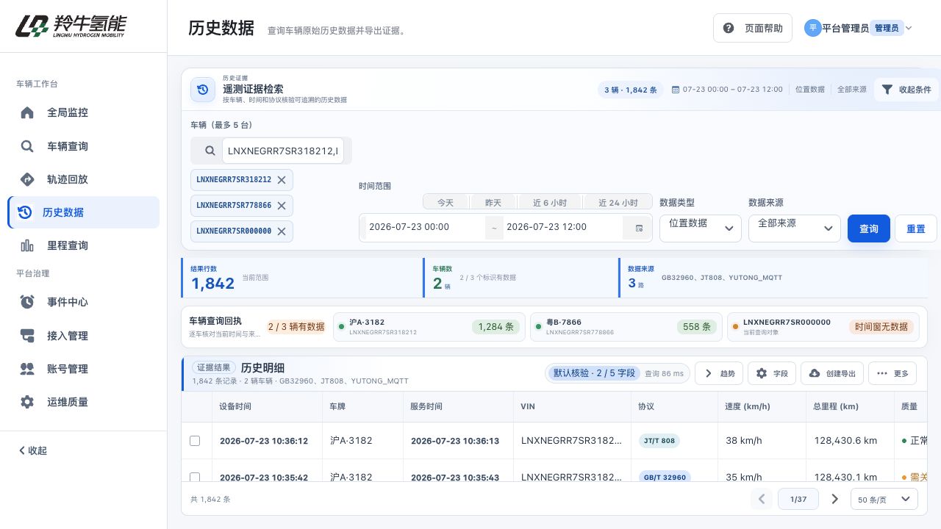This screenshot has height=529, width=941.
Task: Click the blue 查询 button
Action: coord(869,228)
